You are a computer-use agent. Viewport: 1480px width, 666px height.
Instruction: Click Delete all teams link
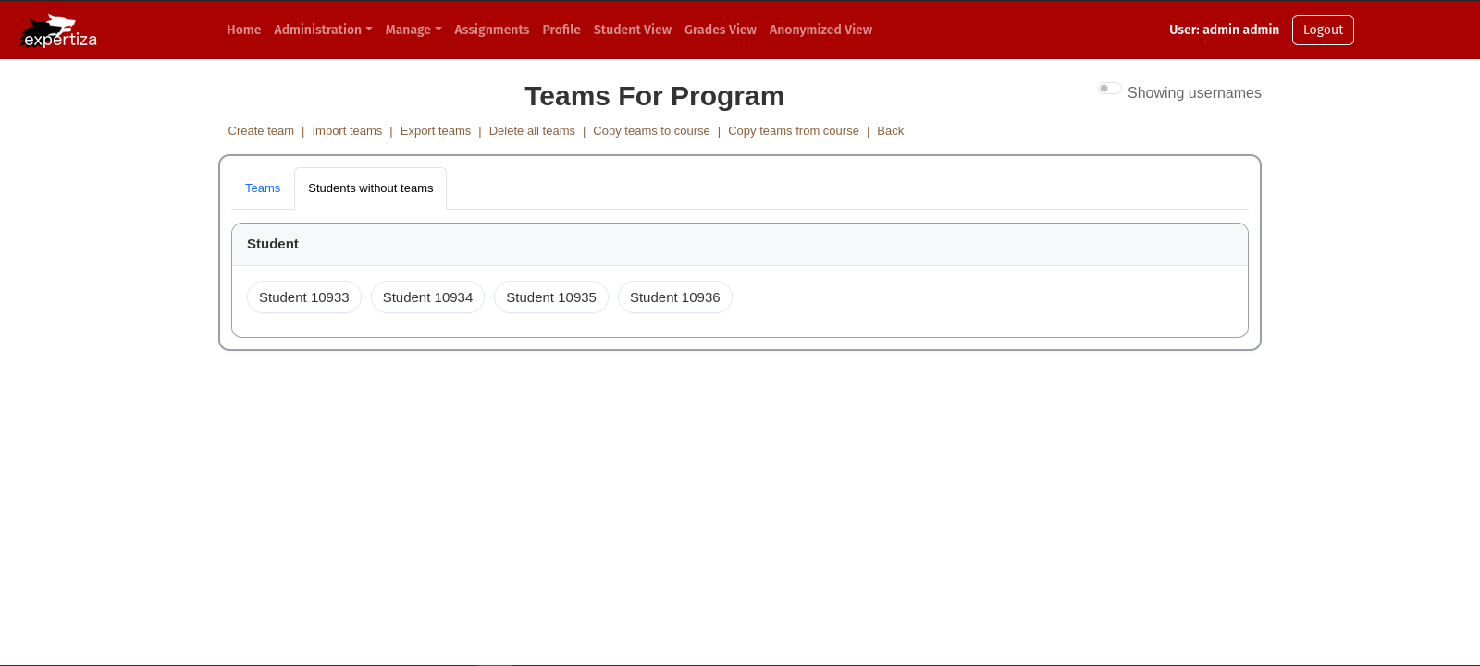point(532,131)
